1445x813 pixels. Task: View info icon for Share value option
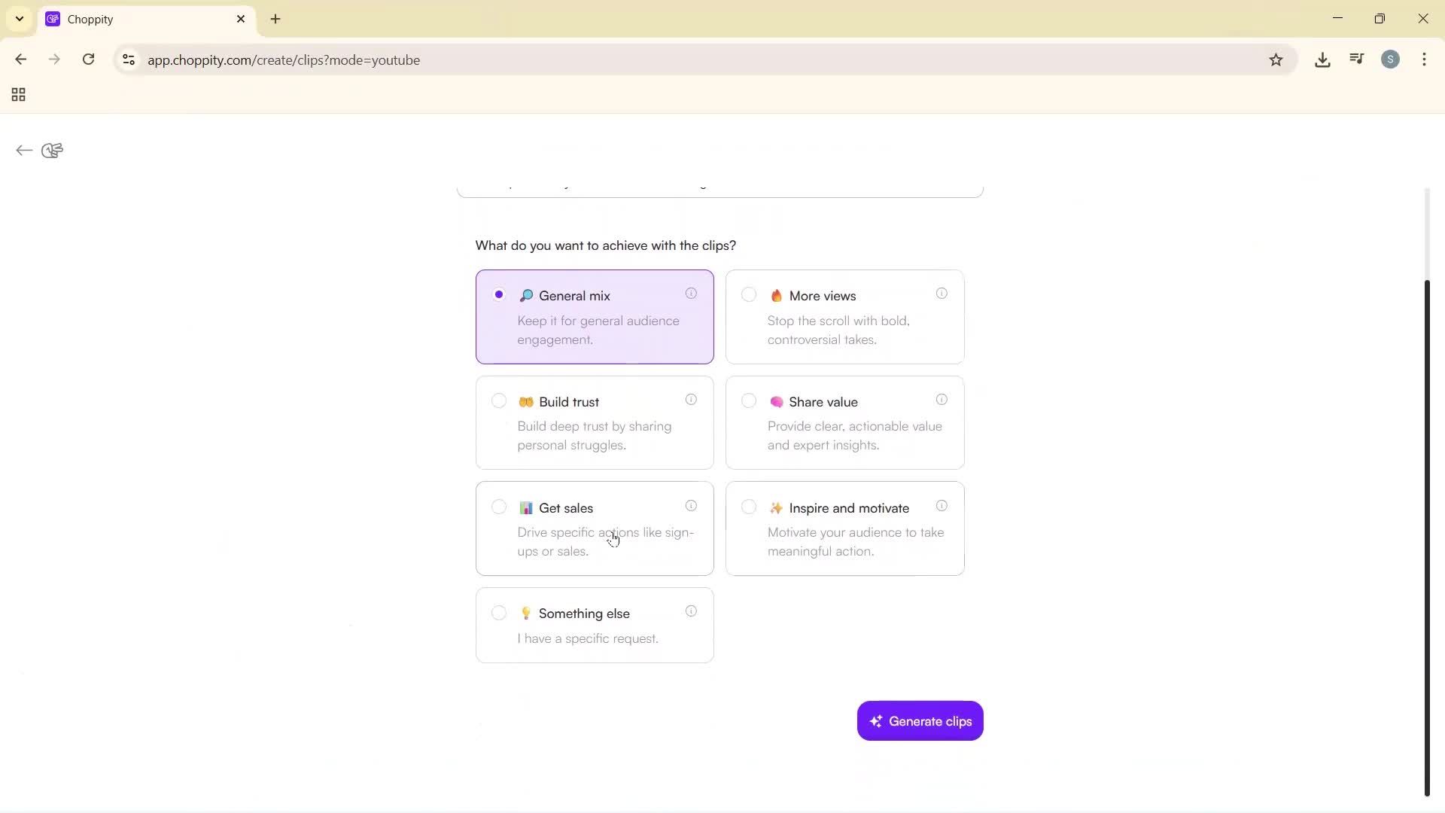pos(942,400)
